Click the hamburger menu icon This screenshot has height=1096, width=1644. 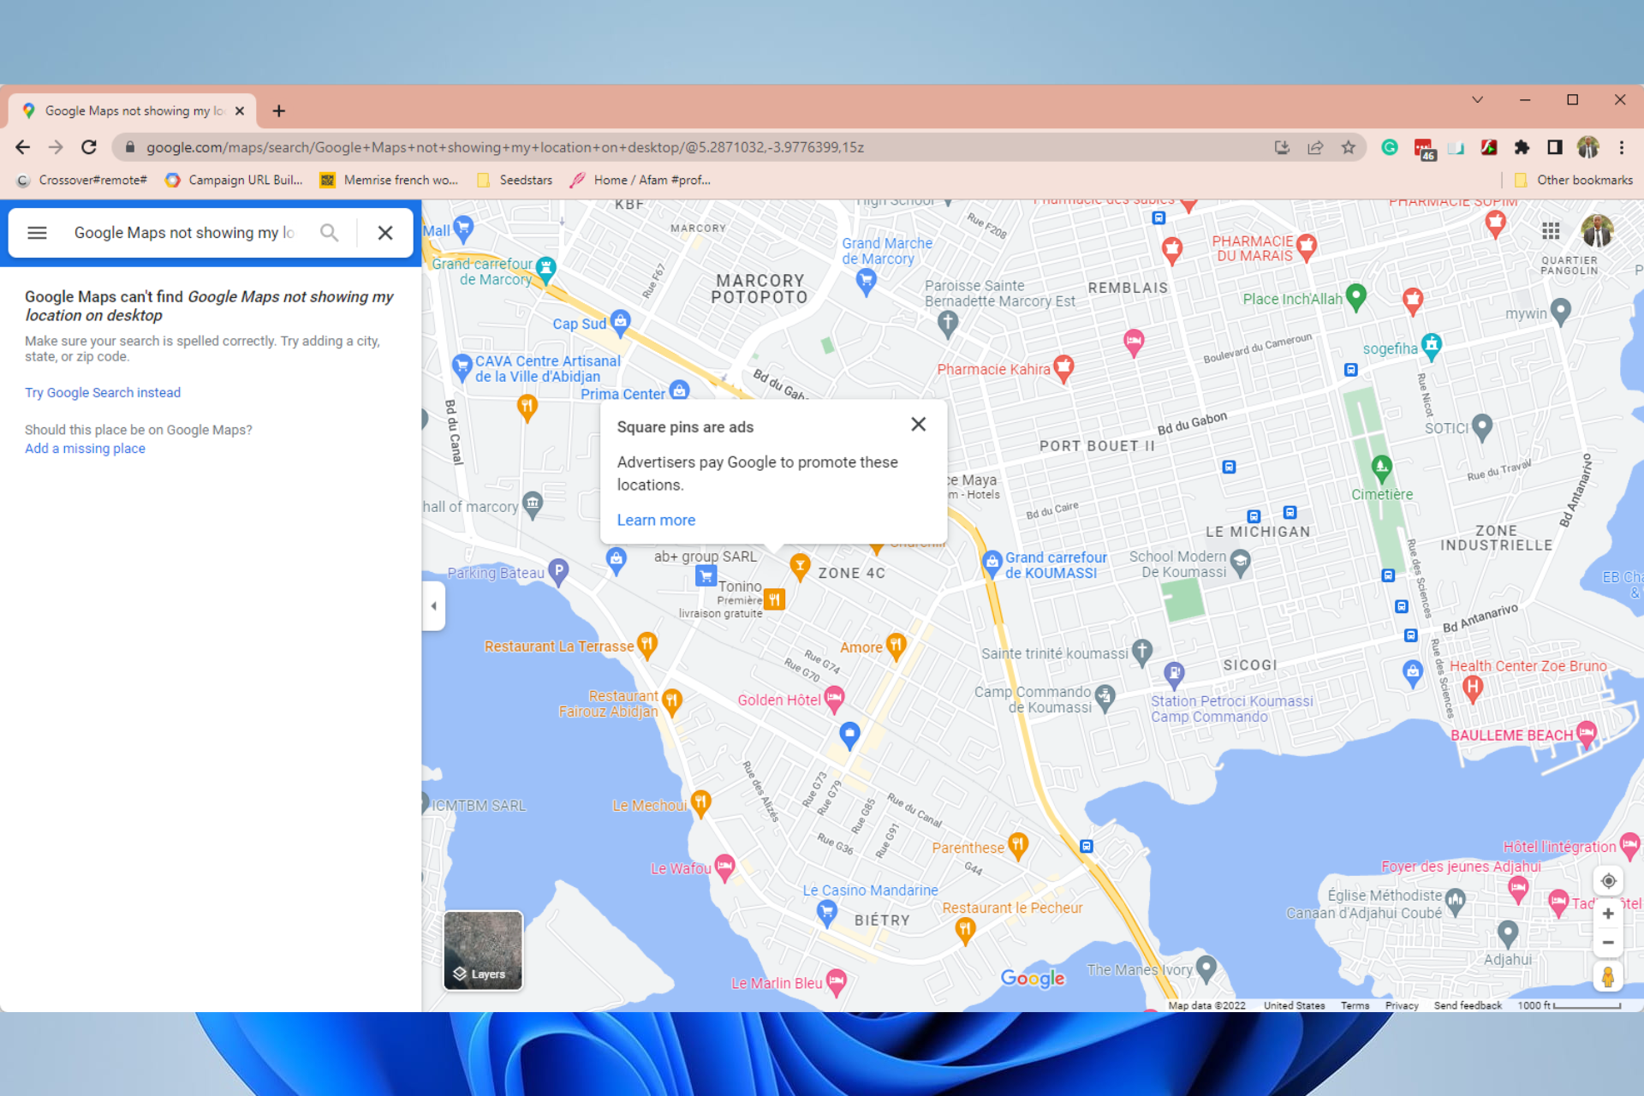(x=35, y=232)
